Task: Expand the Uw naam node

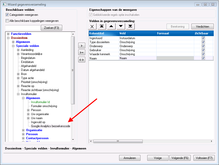Action: (28, 118)
